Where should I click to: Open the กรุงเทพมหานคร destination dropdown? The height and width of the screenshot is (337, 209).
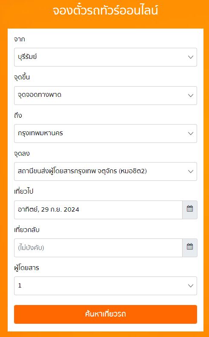pyautogui.click(x=106, y=134)
